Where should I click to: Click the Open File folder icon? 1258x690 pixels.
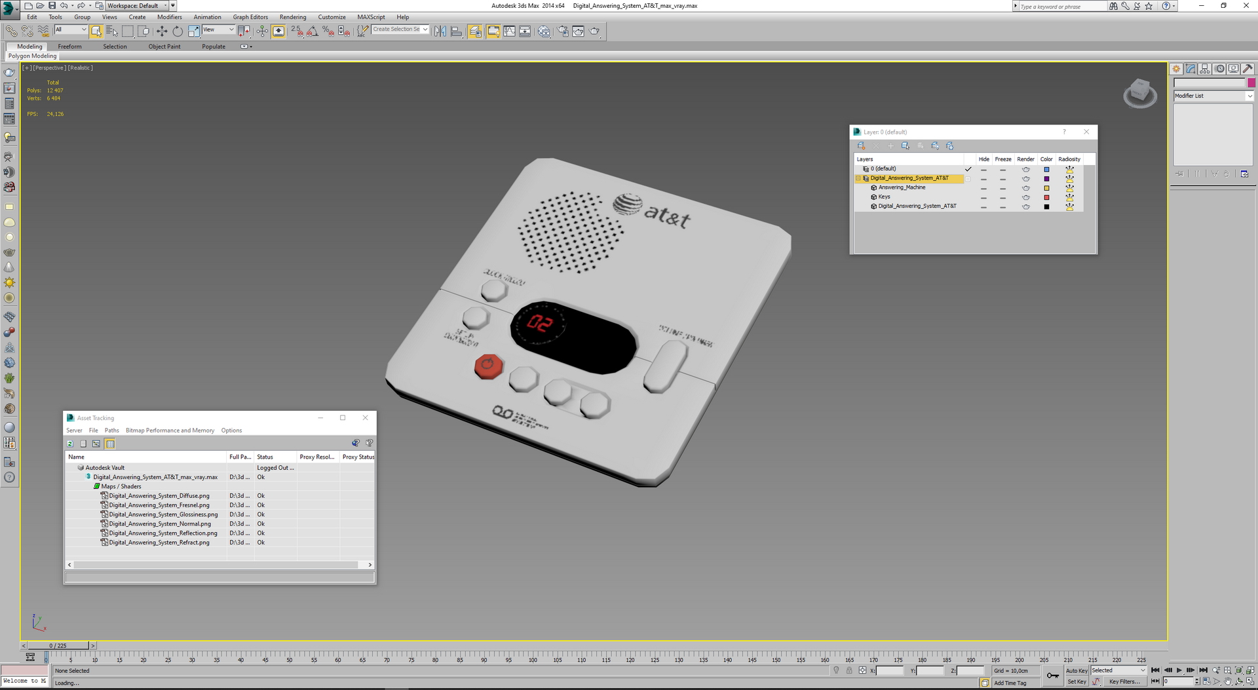click(40, 5)
